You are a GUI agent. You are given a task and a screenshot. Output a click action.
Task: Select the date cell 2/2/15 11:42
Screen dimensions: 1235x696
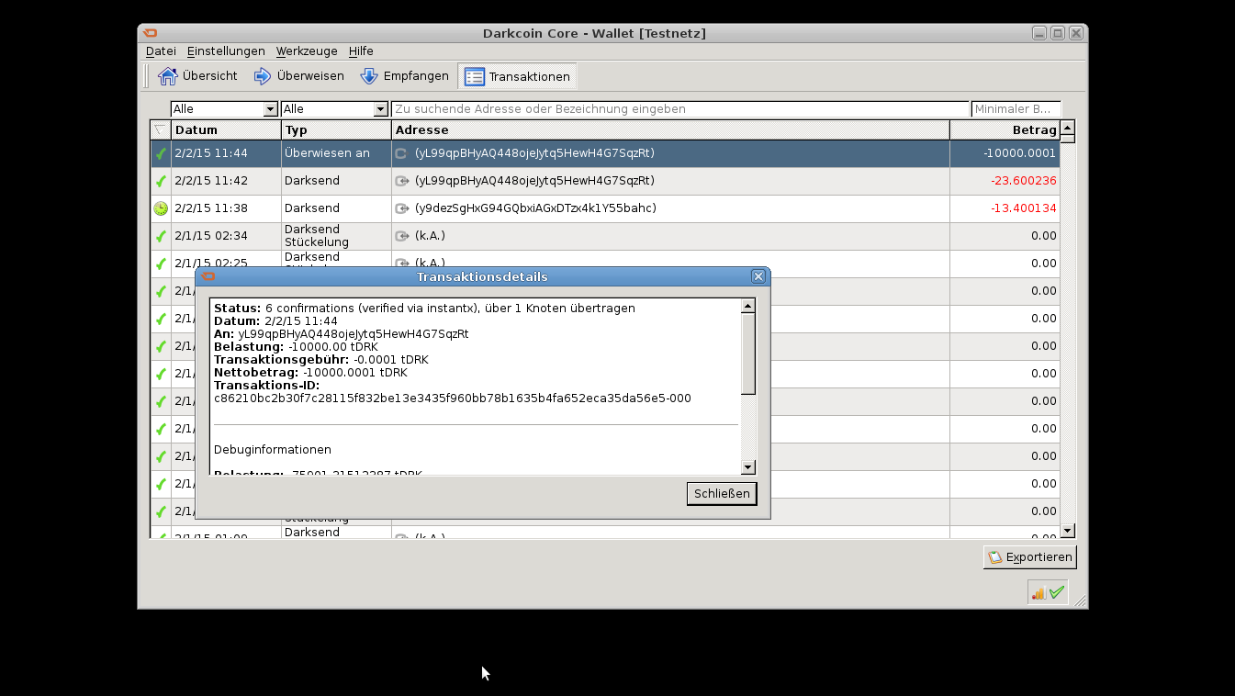226,181
